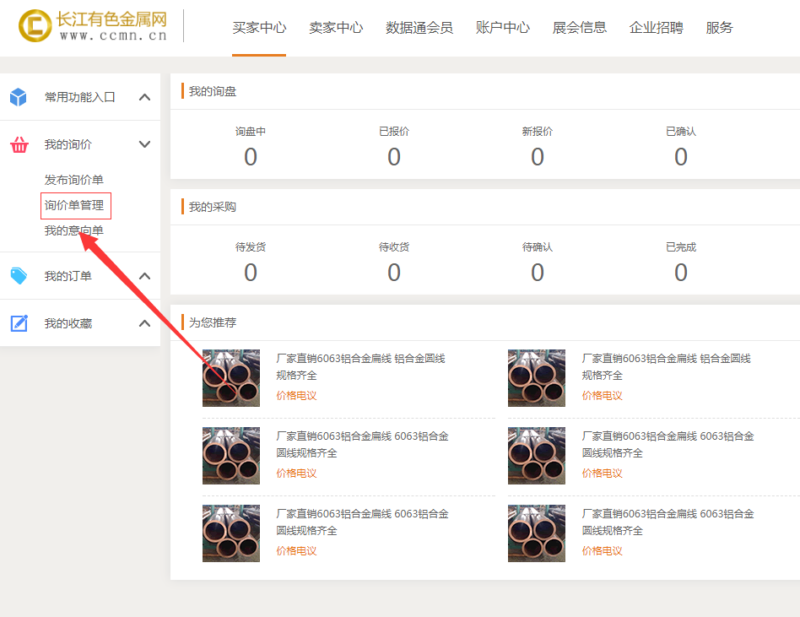This screenshot has width=800, height=617.
Task: Click the first recommended product pipe thumbnail
Action: 231,378
